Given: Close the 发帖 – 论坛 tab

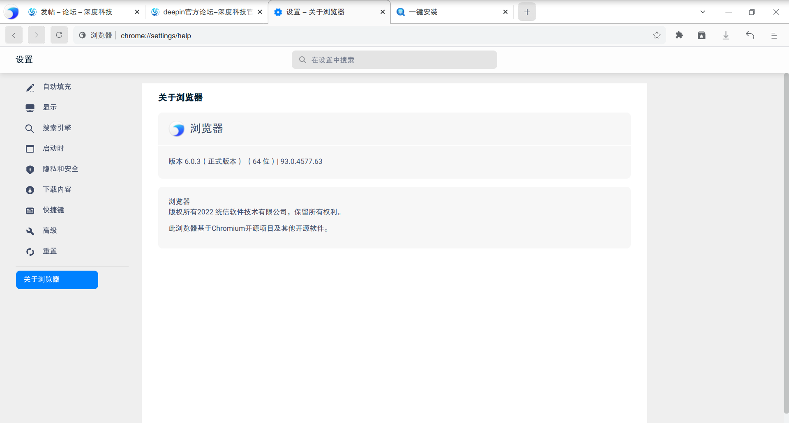Looking at the screenshot, I should click(137, 12).
